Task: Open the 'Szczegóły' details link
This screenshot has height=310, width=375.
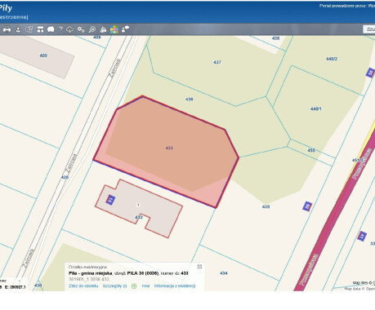Action: pyautogui.click(x=114, y=286)
